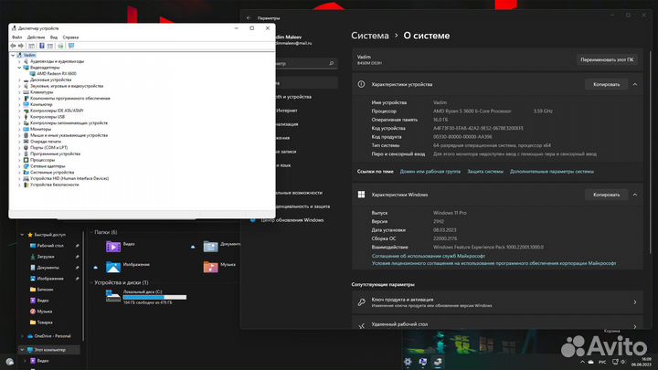Open Центр обновления Windows in Settings sidebar
This screenshot has width=658, height=370.
point(292,220)
